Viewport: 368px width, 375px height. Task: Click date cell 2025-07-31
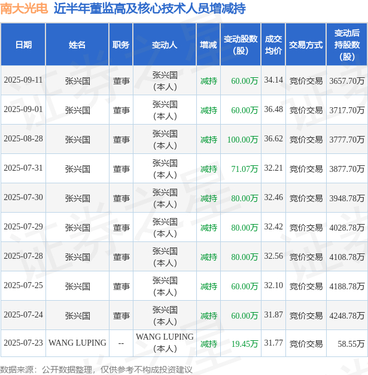[x=23, y=168]
